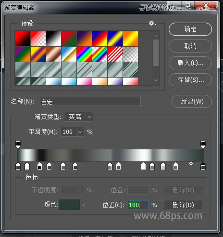Open the color swatch dropdown arrow
This screenshot has width=223, height=237.
point(83,205)
